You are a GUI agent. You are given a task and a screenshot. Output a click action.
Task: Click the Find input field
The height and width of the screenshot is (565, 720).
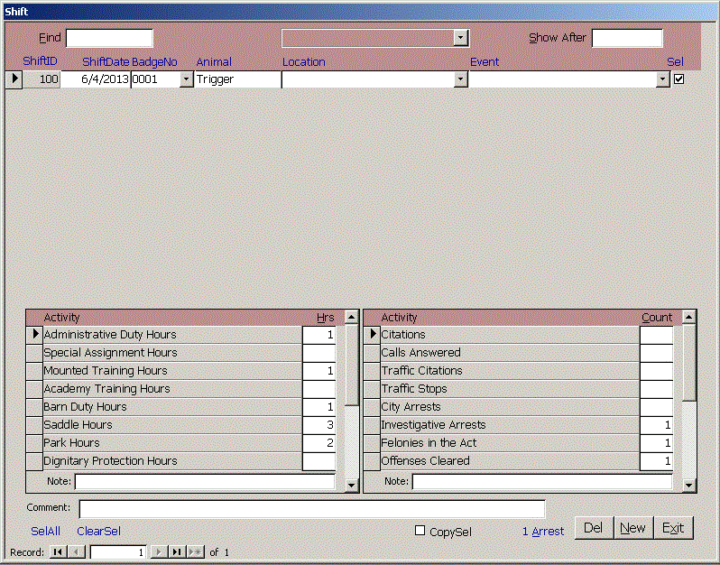click(x=110, y=38)
